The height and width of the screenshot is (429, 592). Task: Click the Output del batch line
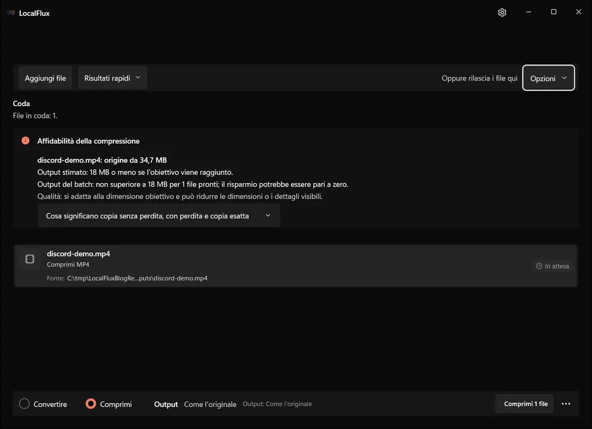pos(193,184)
